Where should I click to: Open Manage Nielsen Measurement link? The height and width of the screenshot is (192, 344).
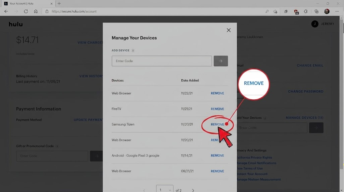pos(259,179)
